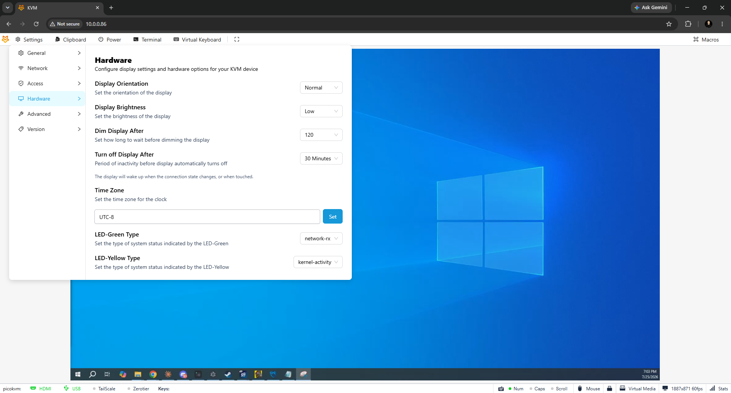Open Turn off Display After dropdown
The image size is (731, 393).
[321, 158]
